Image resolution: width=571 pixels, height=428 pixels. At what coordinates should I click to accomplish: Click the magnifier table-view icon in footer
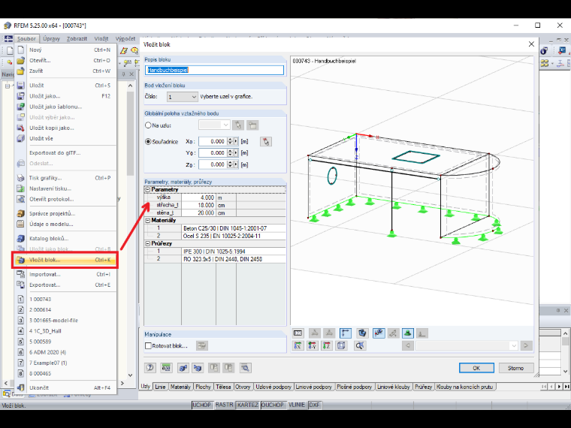(x=246, y=368)
